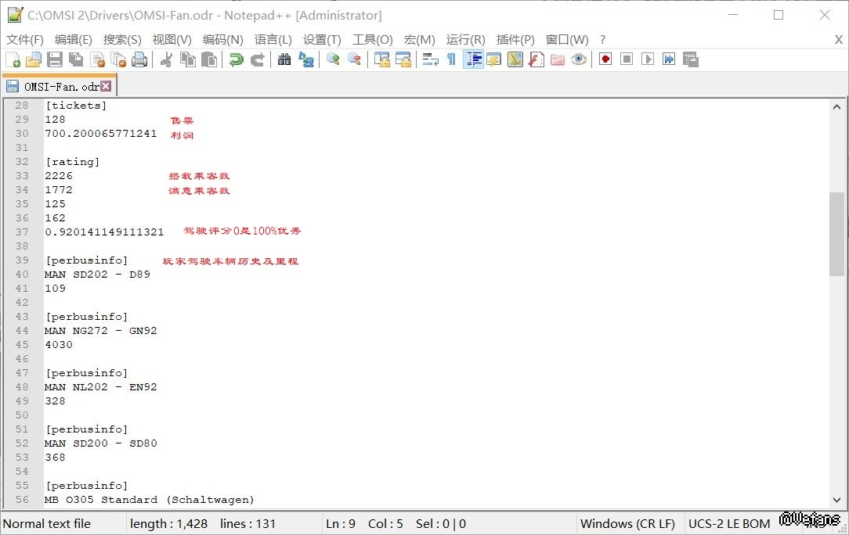
Task: Click the Paste clipboard icon
Action: tap(209, 59)
